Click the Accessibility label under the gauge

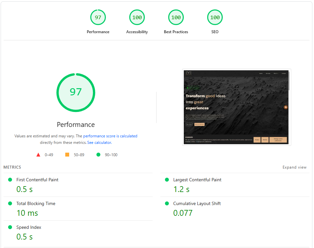[137, 32]
